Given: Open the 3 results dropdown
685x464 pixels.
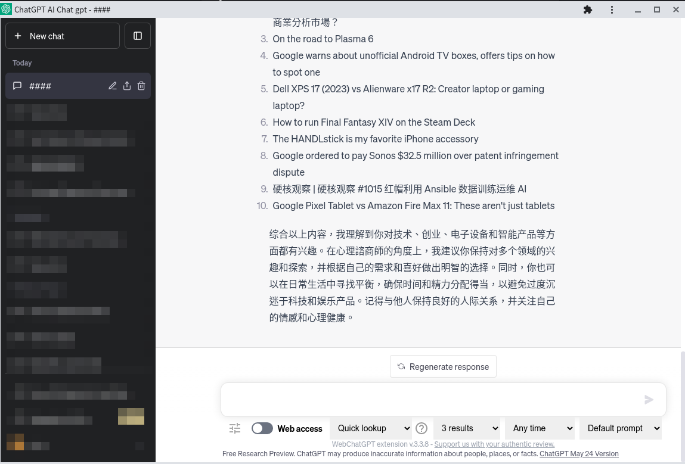Looking at the screenshot, I should [x=467, y=428].
